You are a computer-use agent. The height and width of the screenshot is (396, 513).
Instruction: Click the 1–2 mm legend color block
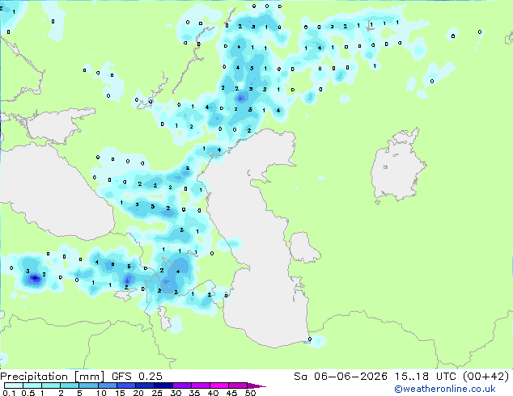(51, 385)
